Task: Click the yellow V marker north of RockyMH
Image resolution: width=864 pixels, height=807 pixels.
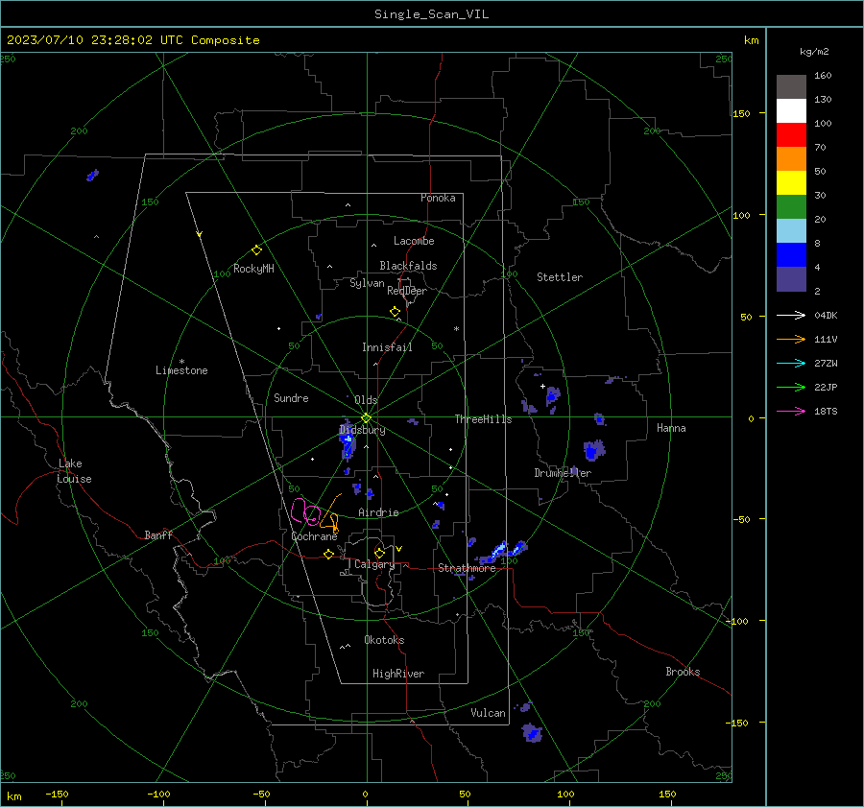Action: tap(200, 234)
